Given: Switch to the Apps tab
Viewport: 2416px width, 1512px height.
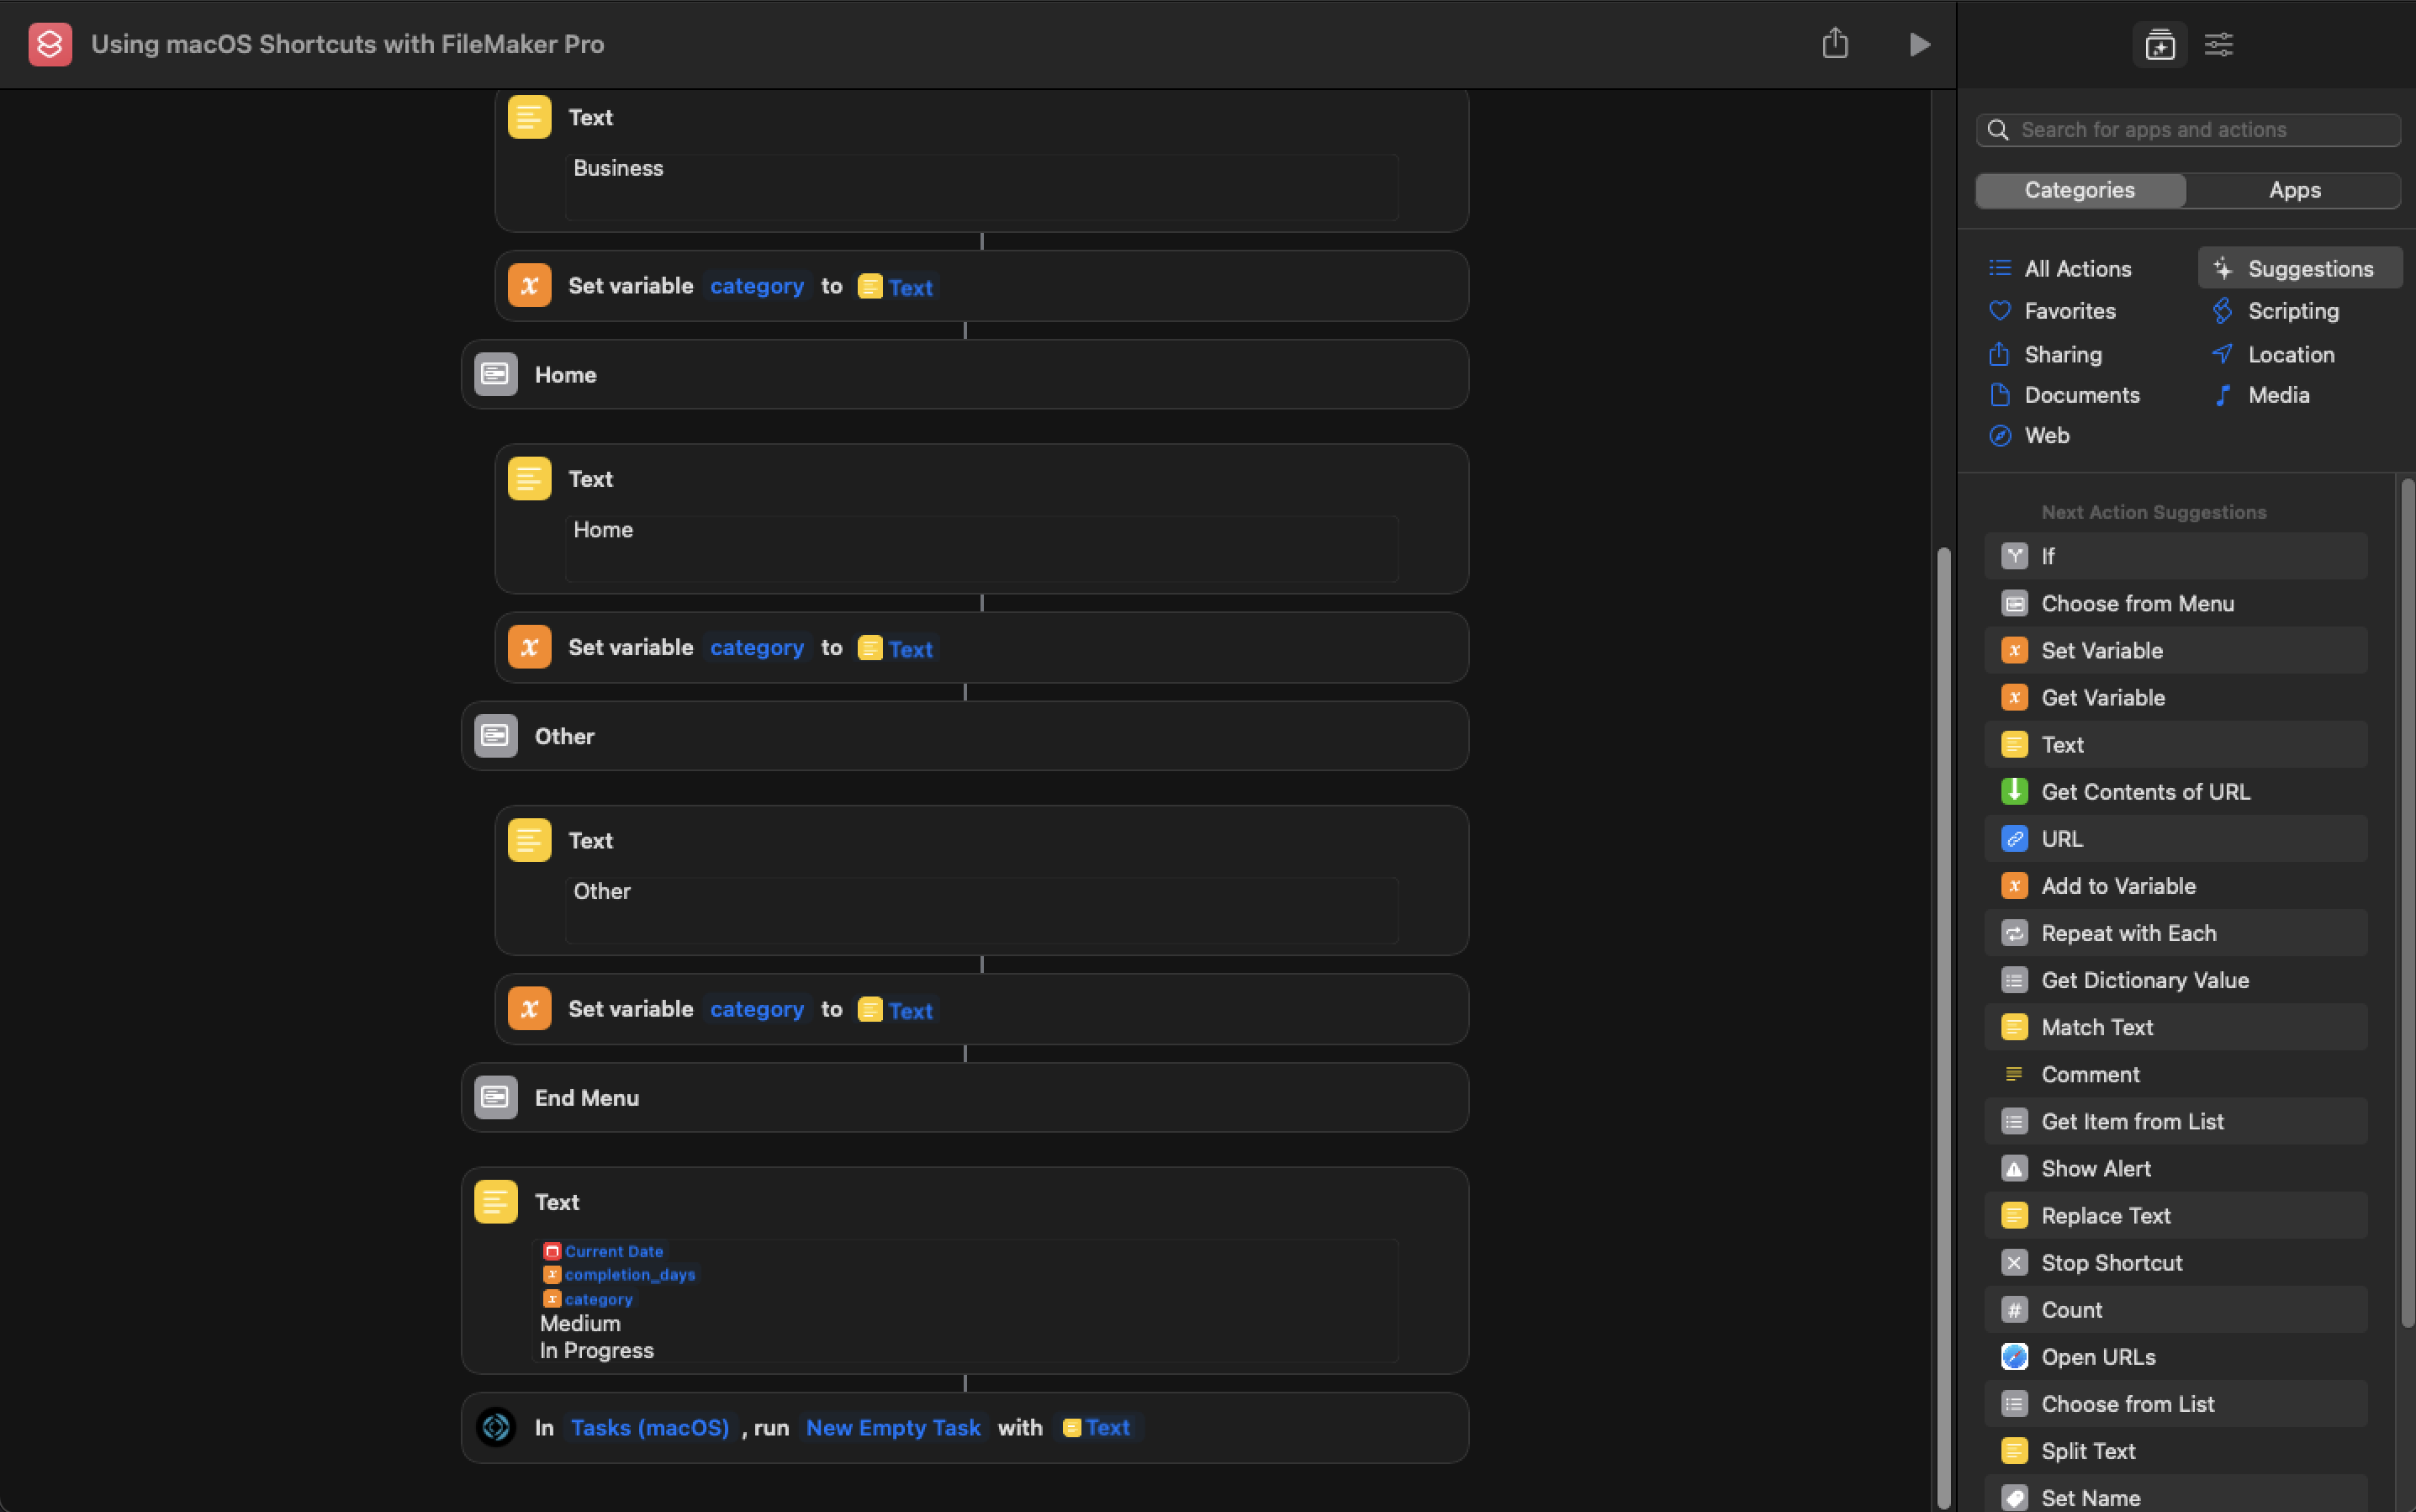Looking at the screenshot, I should (2294, 190).
